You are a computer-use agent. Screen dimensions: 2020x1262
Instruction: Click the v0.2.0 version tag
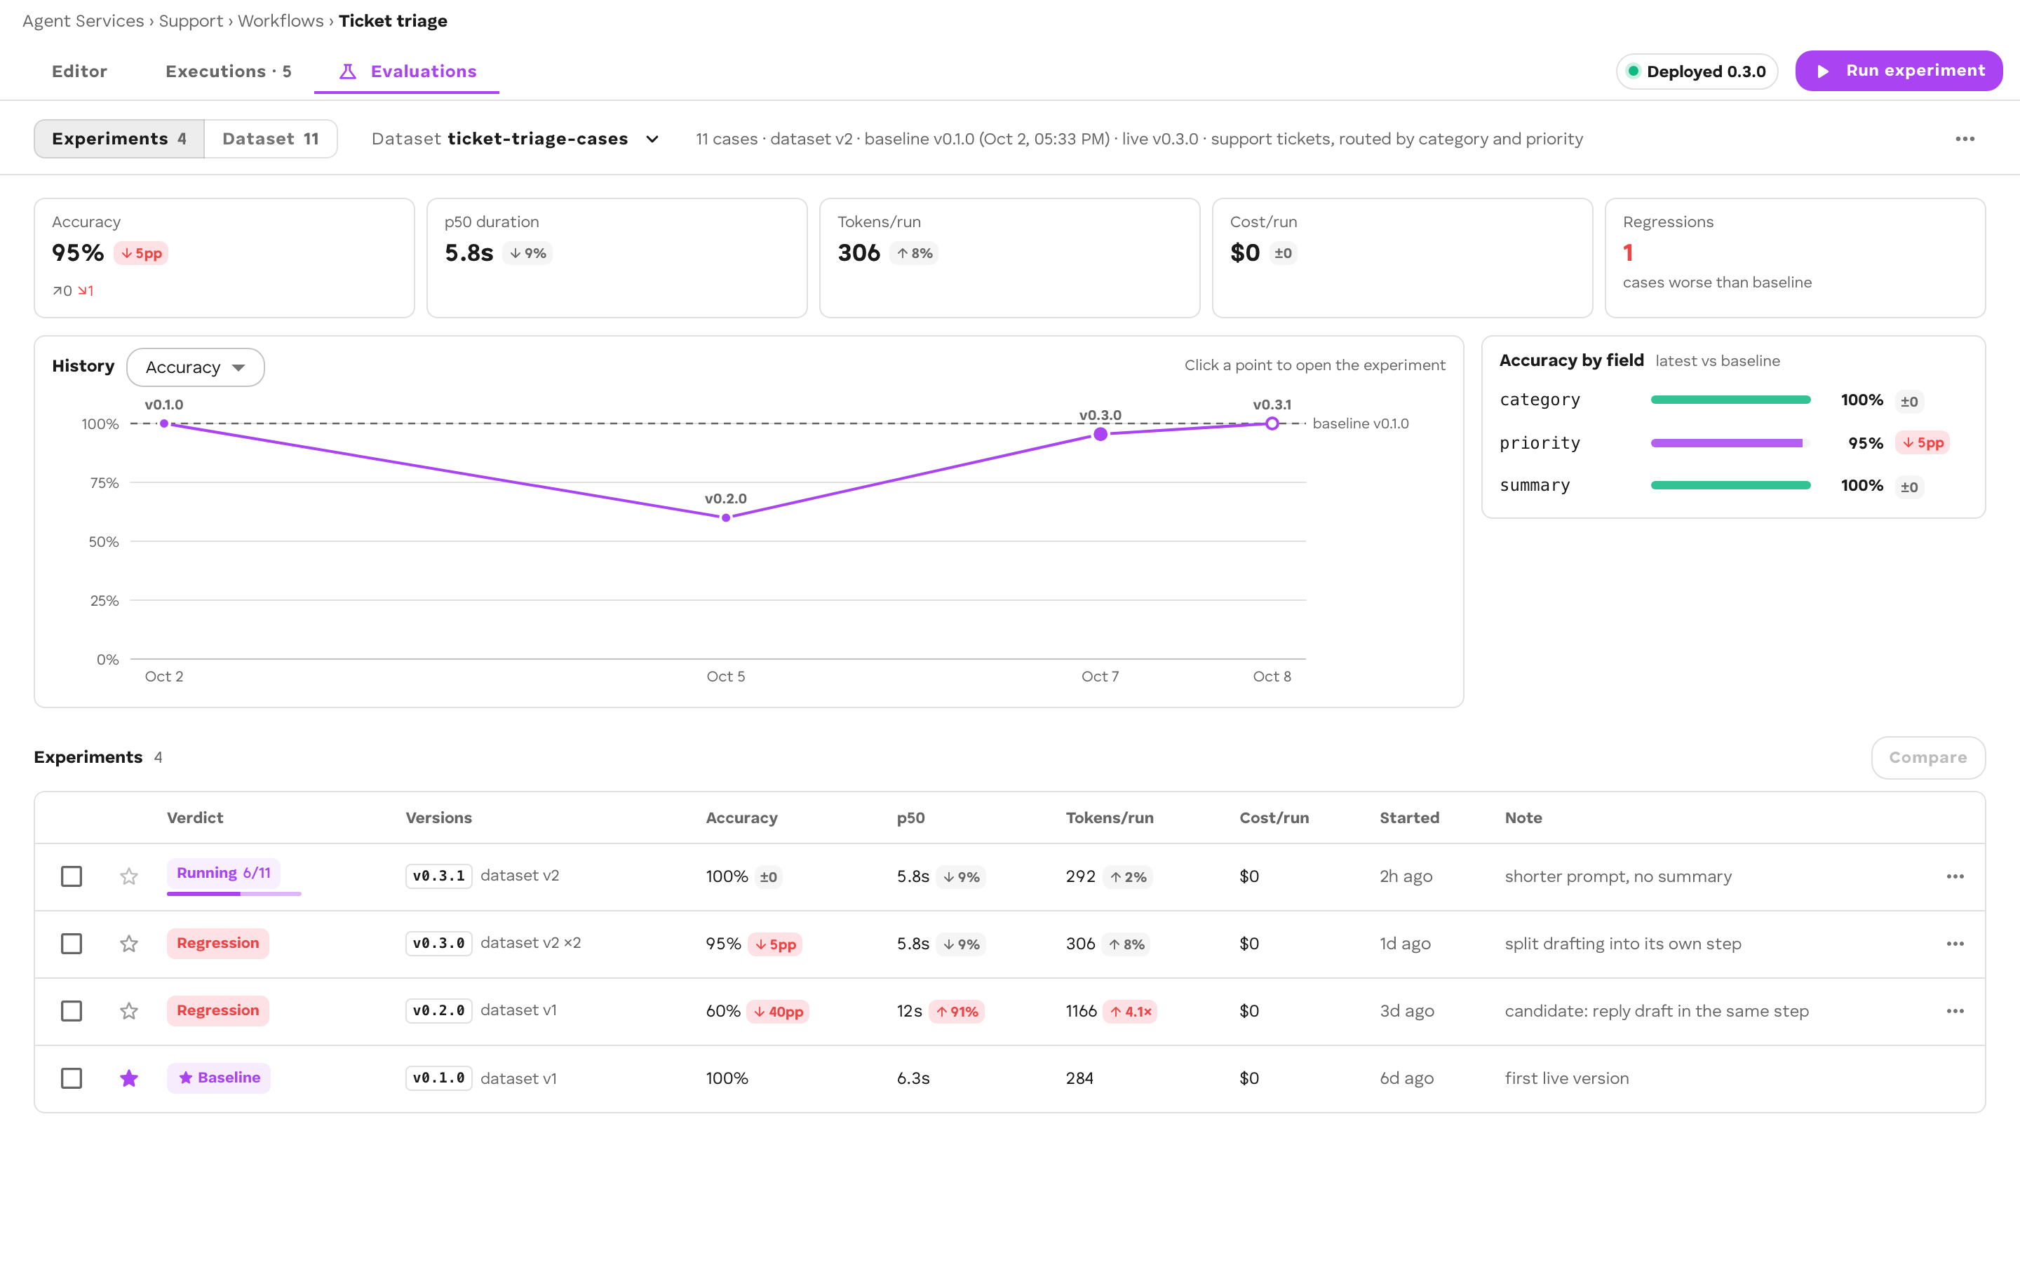[438, 1011]
